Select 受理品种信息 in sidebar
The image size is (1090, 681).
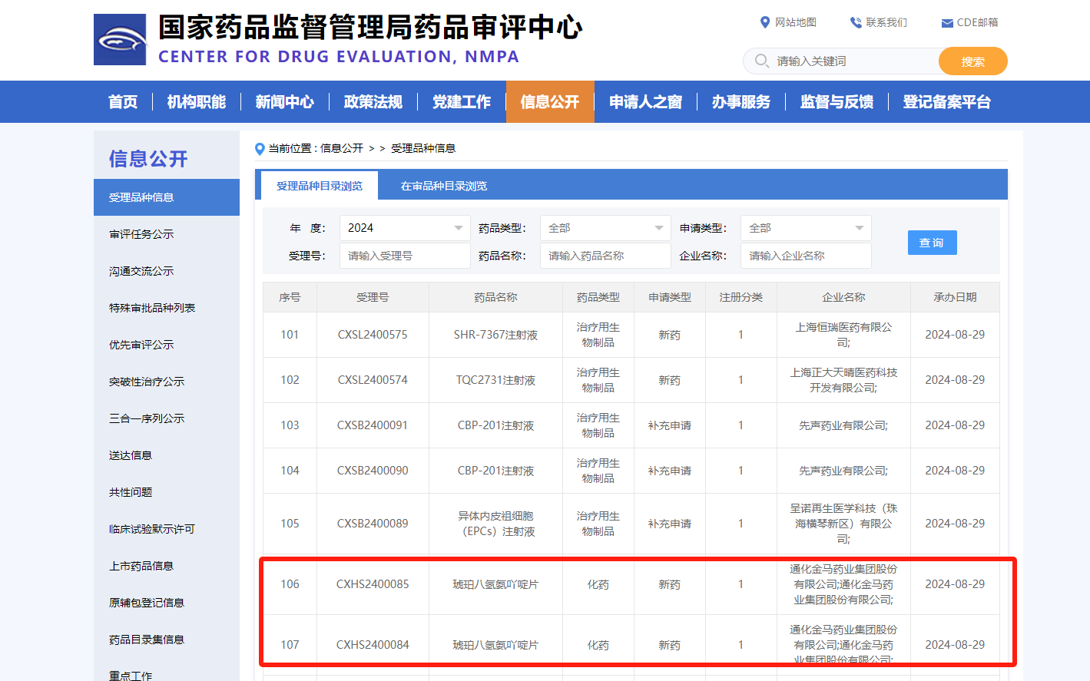click(x=167, y=197)
